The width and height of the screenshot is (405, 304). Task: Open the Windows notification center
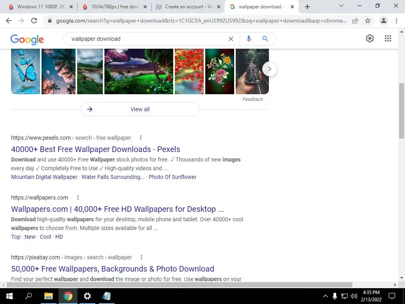click(x=392, y=296)
